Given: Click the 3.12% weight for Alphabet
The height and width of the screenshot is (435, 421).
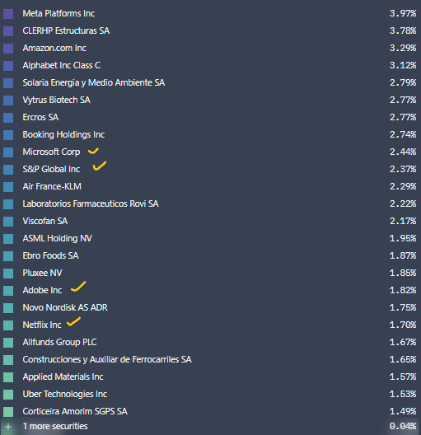Looking at the screenshot, I should [x=403, y=65].
